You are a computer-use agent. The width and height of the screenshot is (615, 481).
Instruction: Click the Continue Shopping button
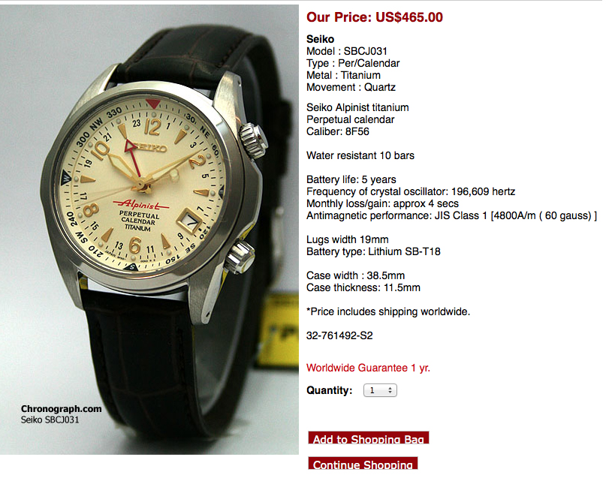pos(363,463)
